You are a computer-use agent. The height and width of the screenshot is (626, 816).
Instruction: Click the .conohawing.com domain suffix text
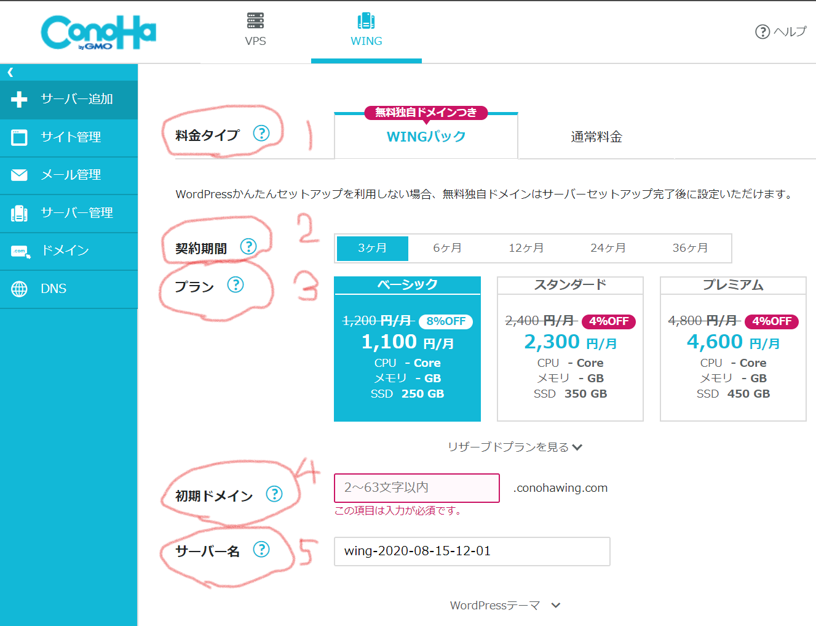click(560, 488)
